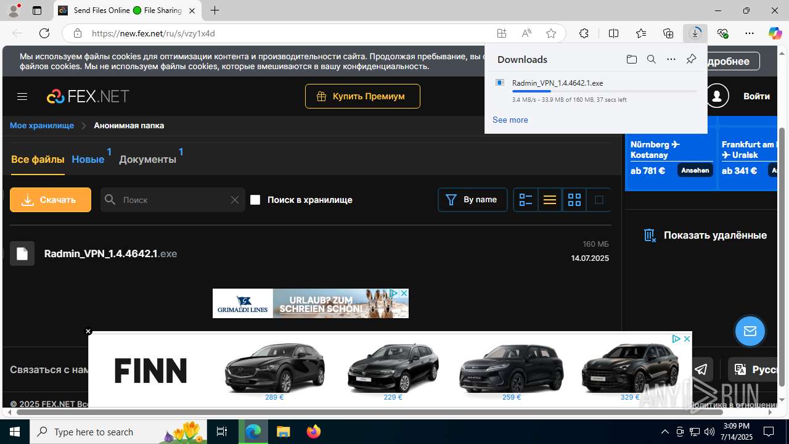
Task: Select the Новые tab
Action: (88, 159)
